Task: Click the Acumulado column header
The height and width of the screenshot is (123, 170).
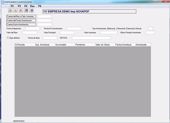Action: [65, 45]
